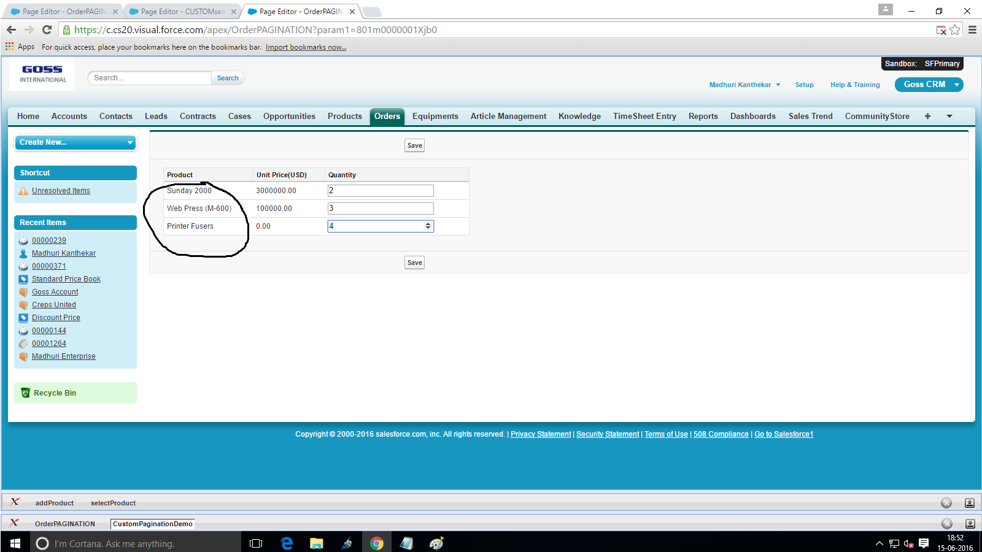
Task: Click the folder icon beside Goss Account
Action: pos(23,292)
